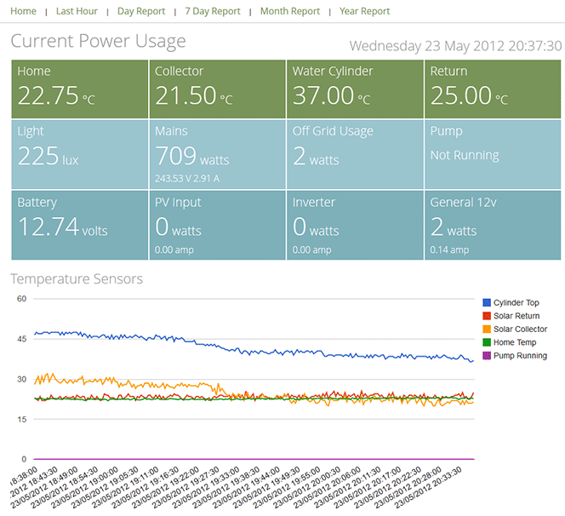Click the Water Cylinder temperature tile
Image resolution: width=565 pixels, height=516 pixels.
[355, 88]
